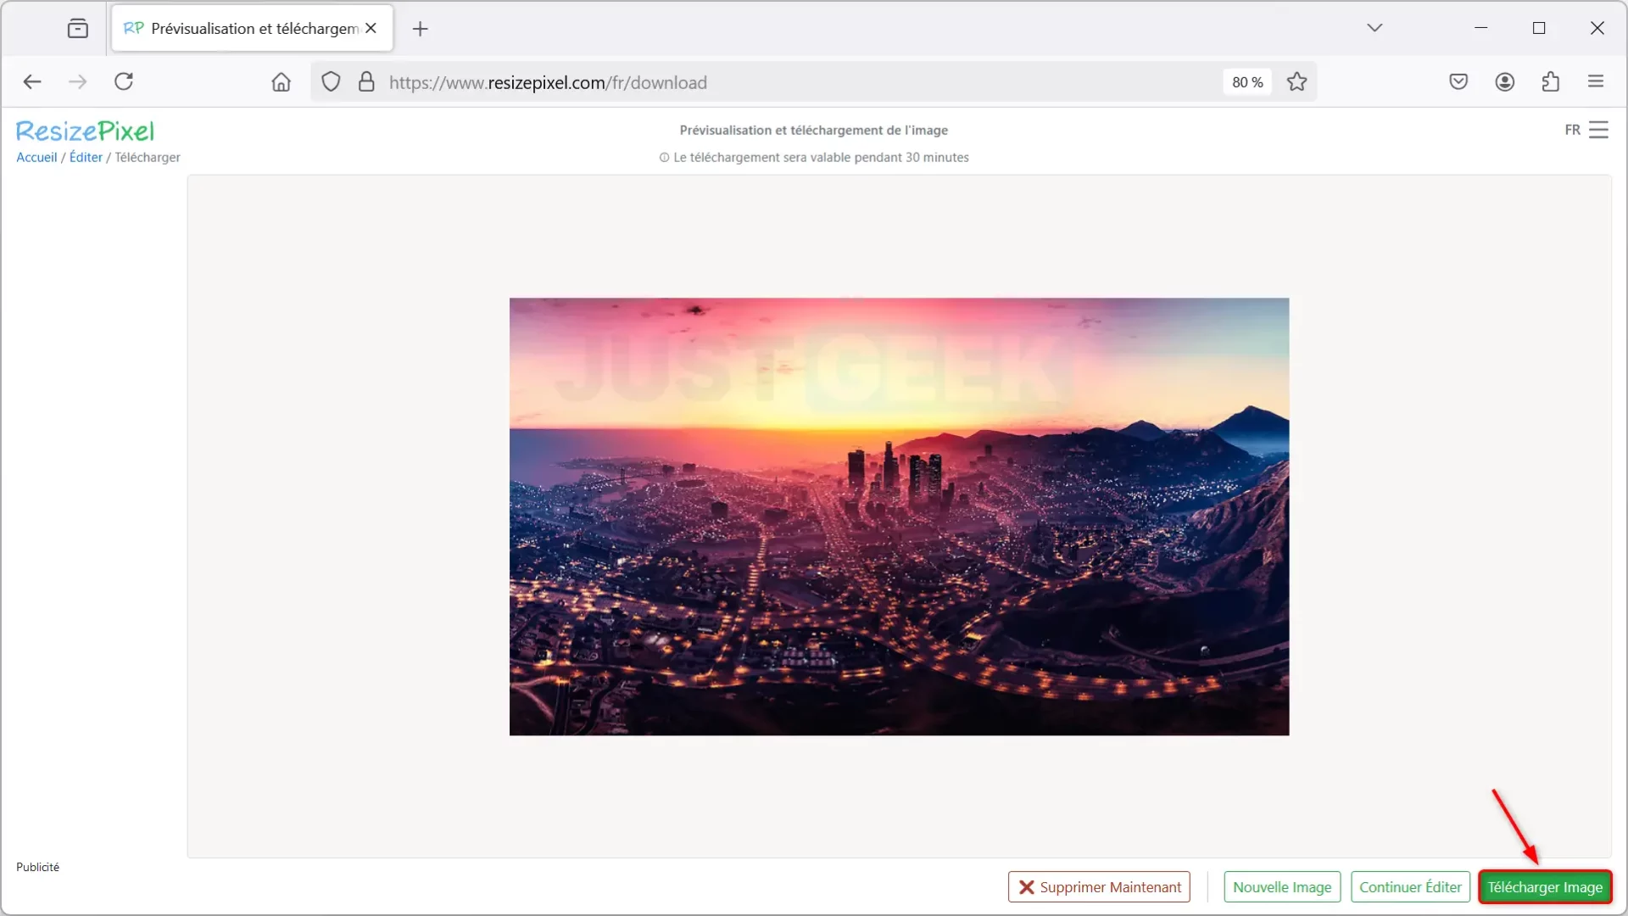Maximize the browser window
The width and height of the screenshot is (1628, 916).
(1539, 28)
